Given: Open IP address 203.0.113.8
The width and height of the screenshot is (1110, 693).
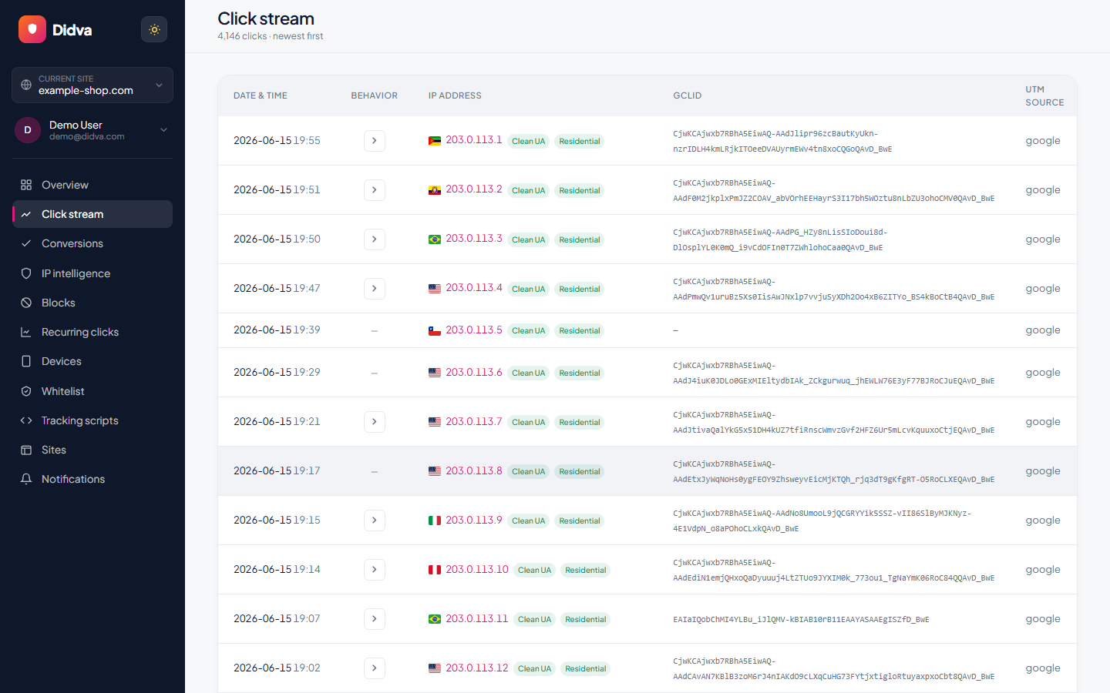Looking at the screenshot, I should pos(473,470).
